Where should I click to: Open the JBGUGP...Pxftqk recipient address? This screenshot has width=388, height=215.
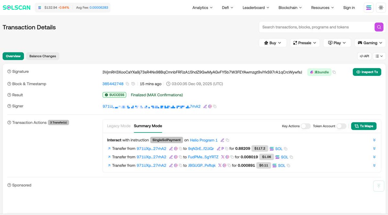pyautogui.click(x=202, y=166)
